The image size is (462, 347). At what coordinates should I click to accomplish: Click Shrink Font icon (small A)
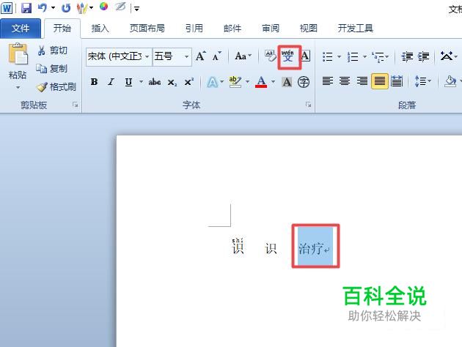coord(216,56)
